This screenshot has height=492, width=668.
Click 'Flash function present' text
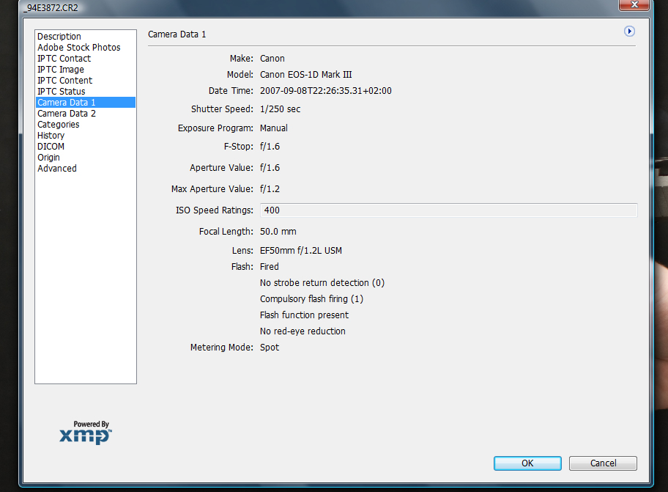304,315
